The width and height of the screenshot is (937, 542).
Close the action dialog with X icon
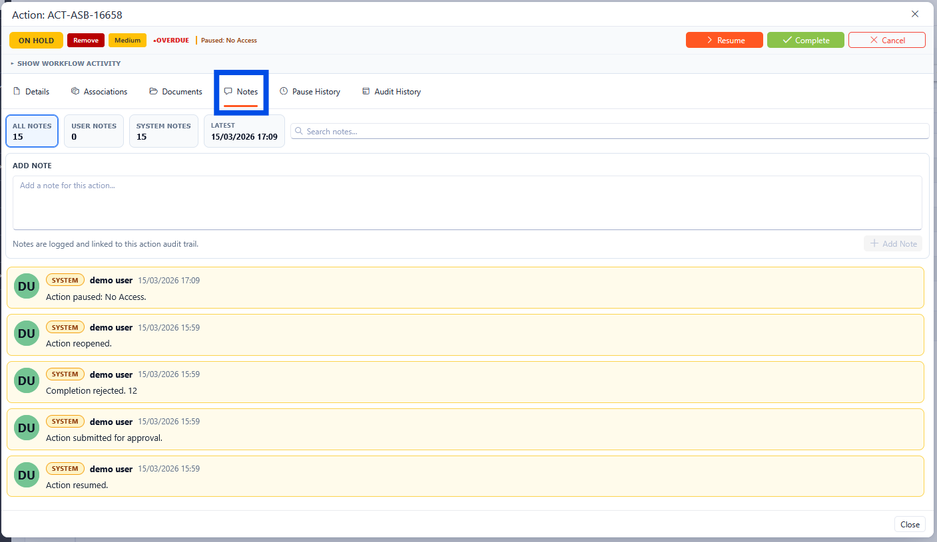[915, 14]
